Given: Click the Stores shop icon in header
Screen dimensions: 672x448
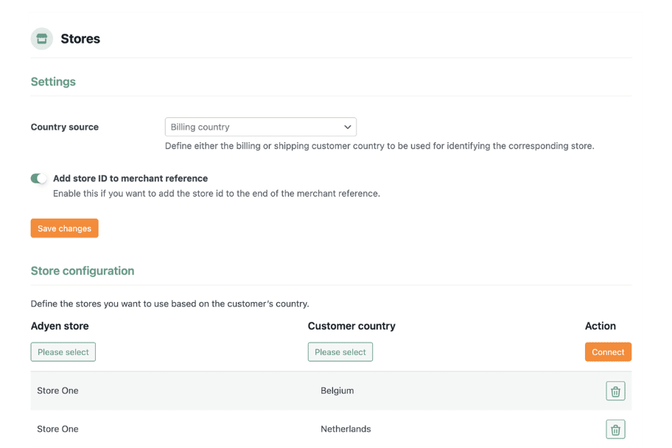Looking at the screenshot, I should (x=42, y=39).
